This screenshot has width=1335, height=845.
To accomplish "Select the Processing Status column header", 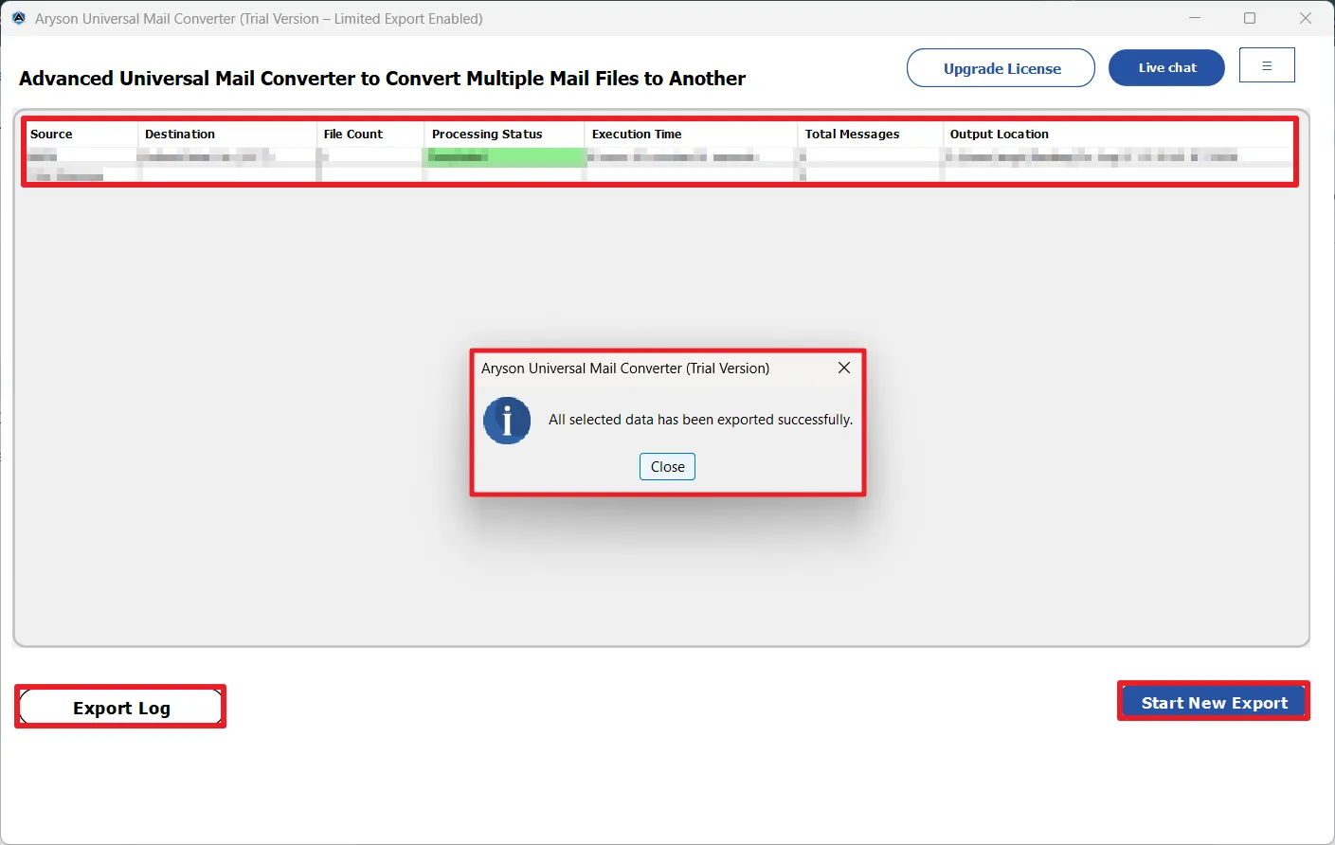I will tap(504, 135).
